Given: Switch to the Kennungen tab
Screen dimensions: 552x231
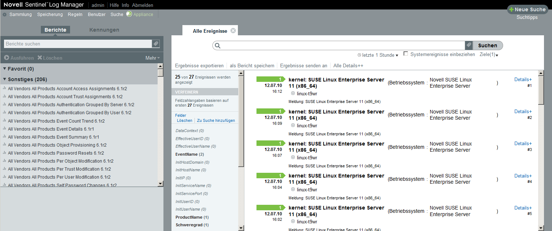Looking at the screenshot, I should pos(104,30).
